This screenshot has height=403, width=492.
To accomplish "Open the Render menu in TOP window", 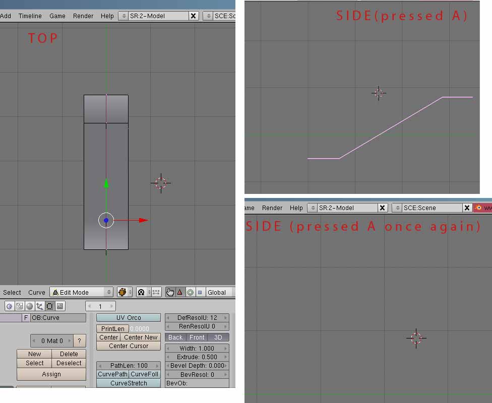I will click(83, 16).
